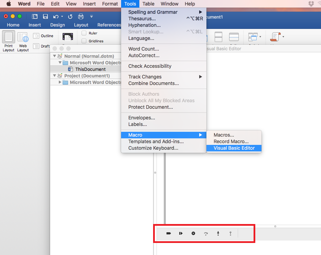Click the Dropbox icon in the menu bar
321x255 pixels.
coord(311,4)
